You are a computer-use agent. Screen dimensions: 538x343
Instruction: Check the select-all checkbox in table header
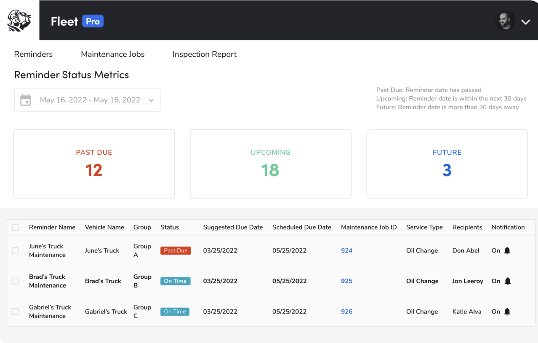(15, 227)
